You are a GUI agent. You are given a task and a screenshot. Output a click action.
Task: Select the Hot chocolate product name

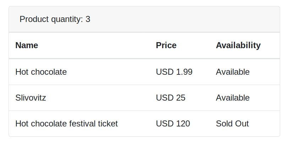tap(41, 72)
